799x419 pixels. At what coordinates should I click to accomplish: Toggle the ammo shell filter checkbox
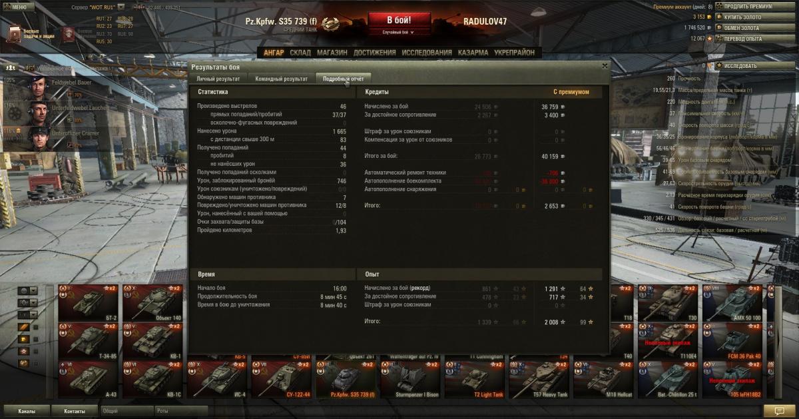point(36,326)
